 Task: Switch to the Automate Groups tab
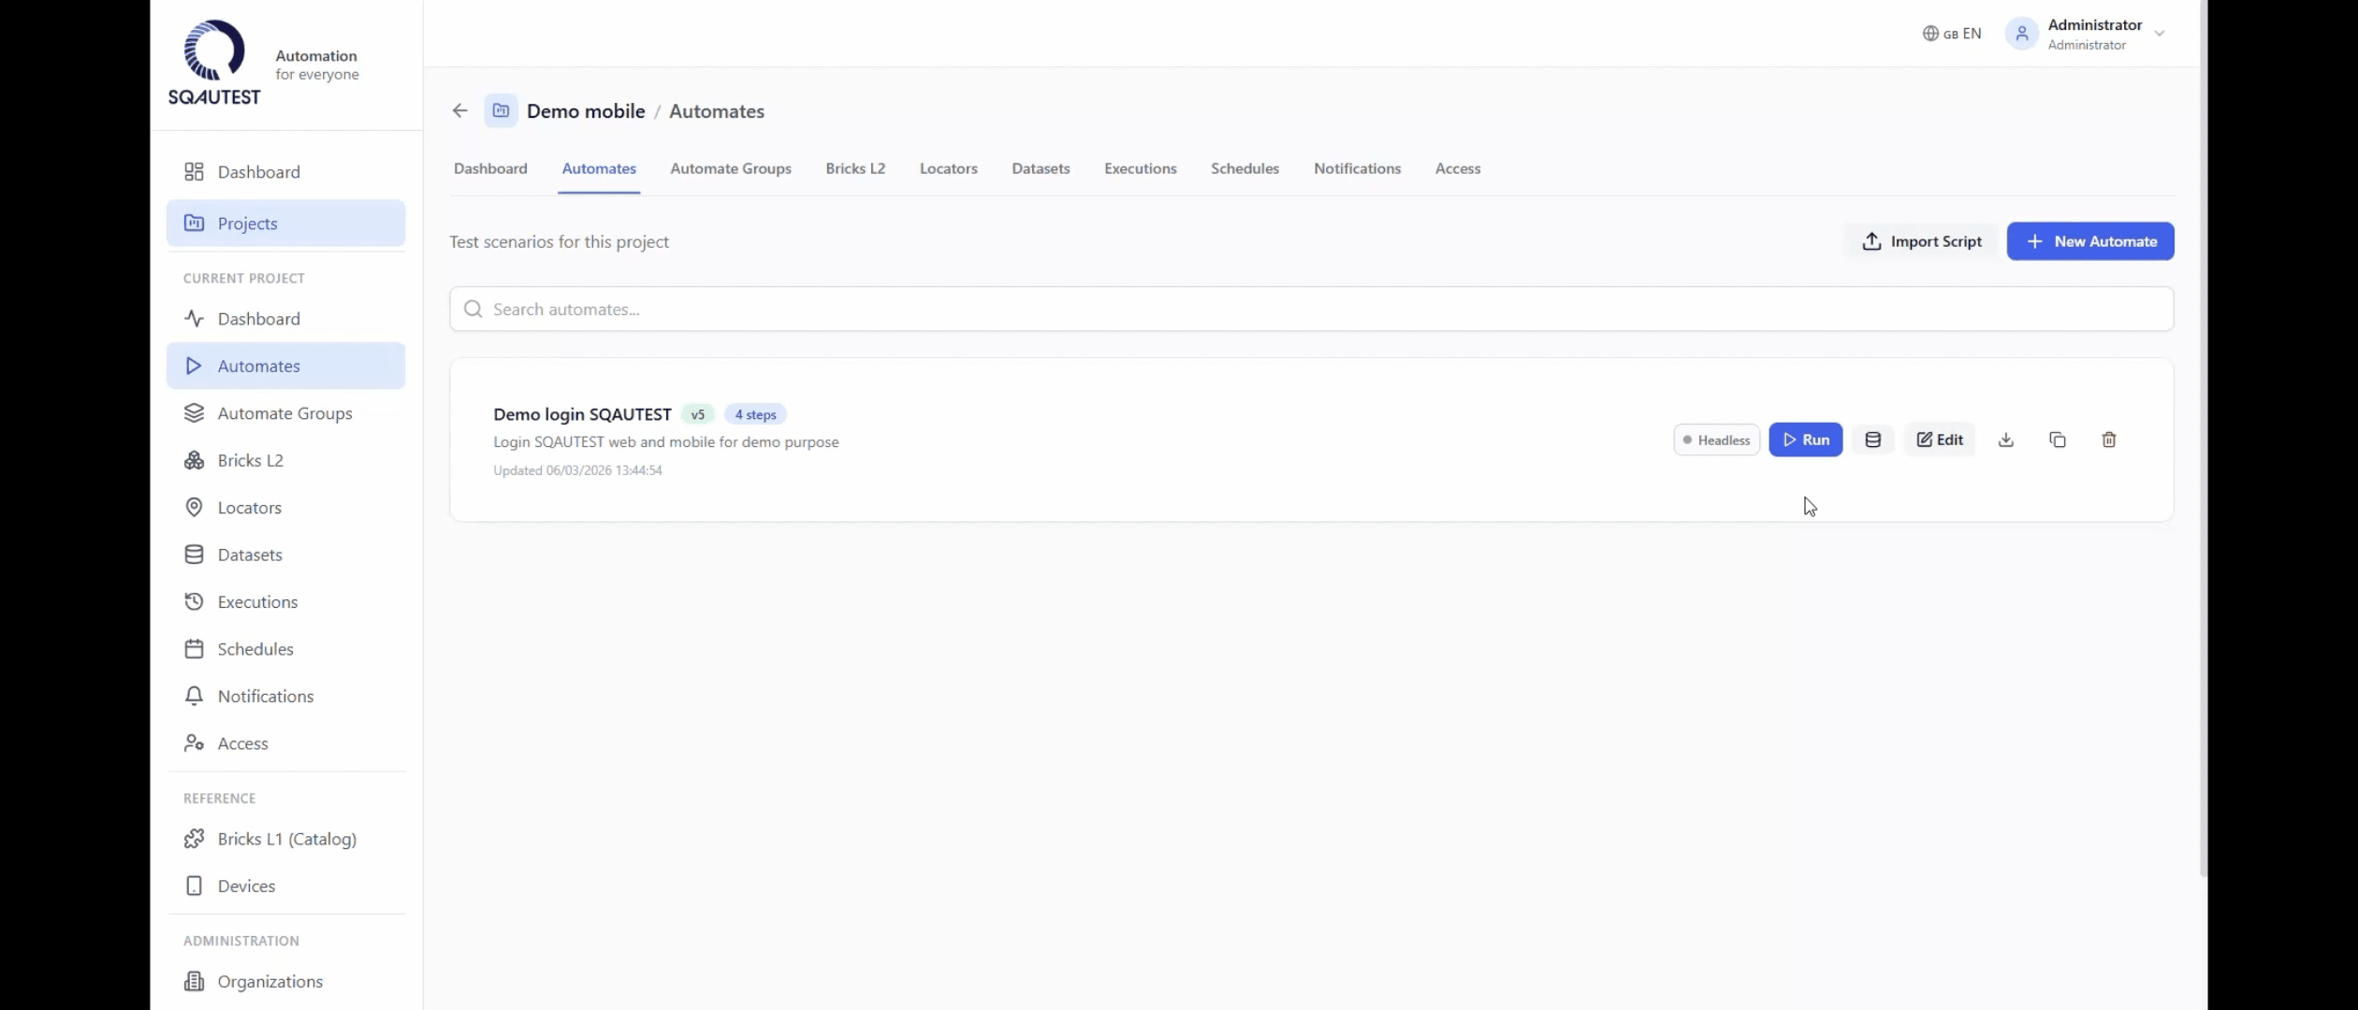(x=730, y=169)
